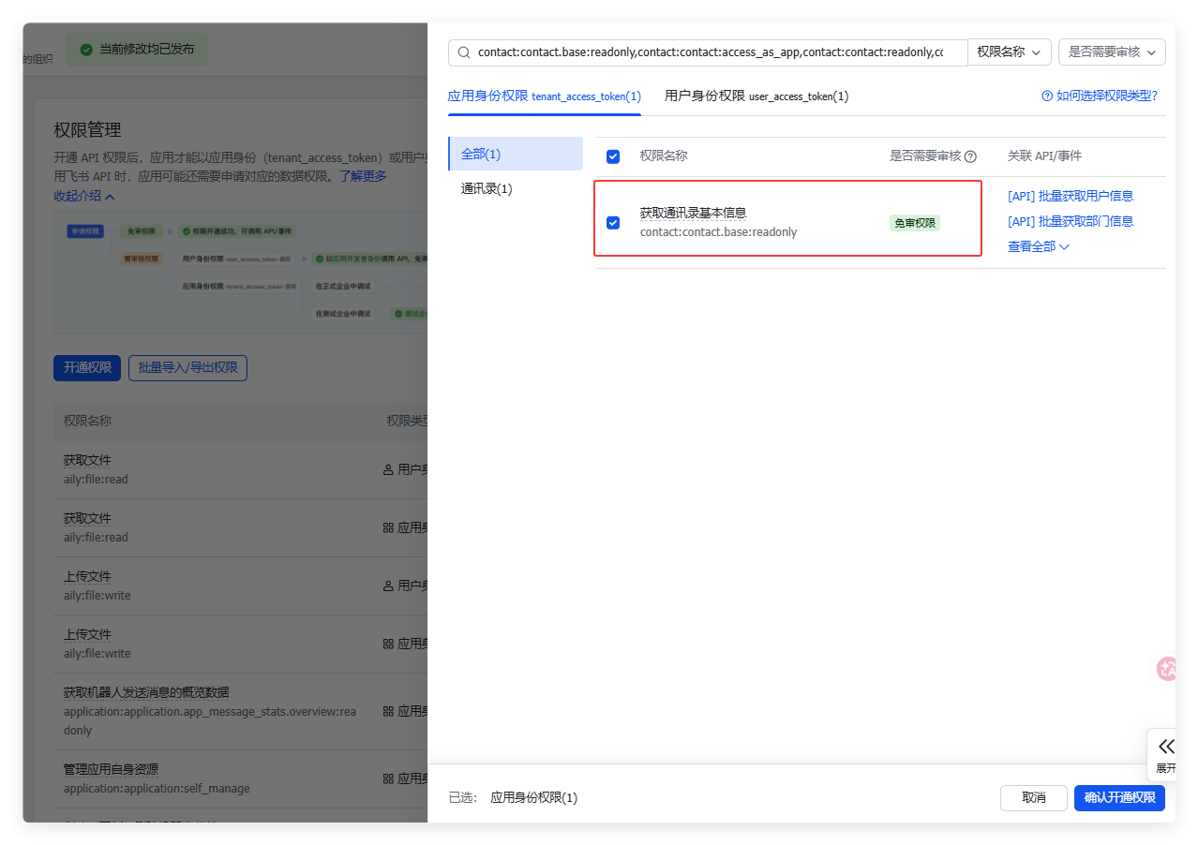
Task: Click the search magnifier icon
Action: 464,52
